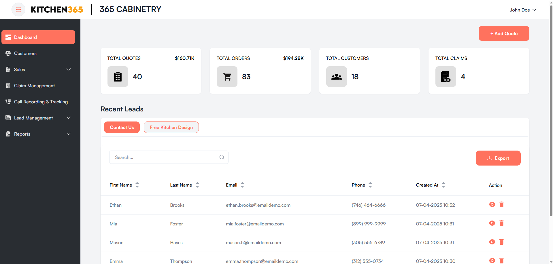The height and width of the screenshot is (264, 553).
Task: Click the search magnifier icon
Action: click(x=222, y=157)
